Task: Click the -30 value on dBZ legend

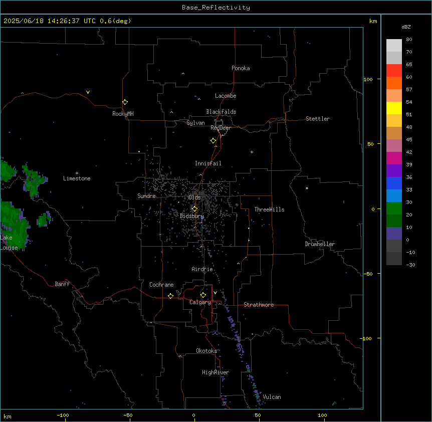Action: (x=410, y=265)
